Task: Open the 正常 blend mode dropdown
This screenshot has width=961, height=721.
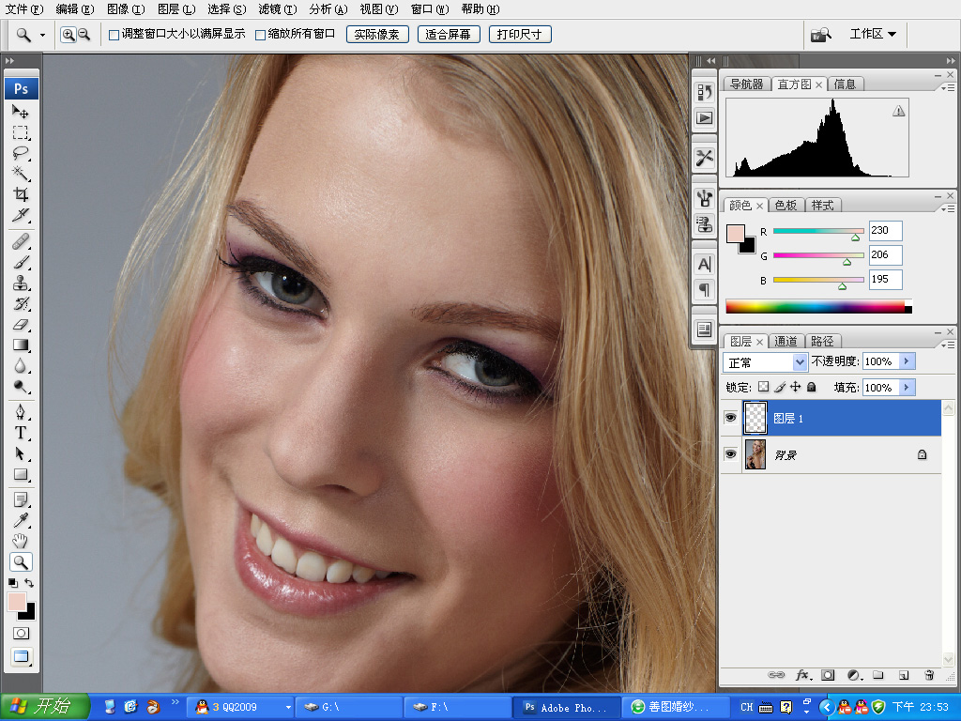Action: (x=765, y=362)
